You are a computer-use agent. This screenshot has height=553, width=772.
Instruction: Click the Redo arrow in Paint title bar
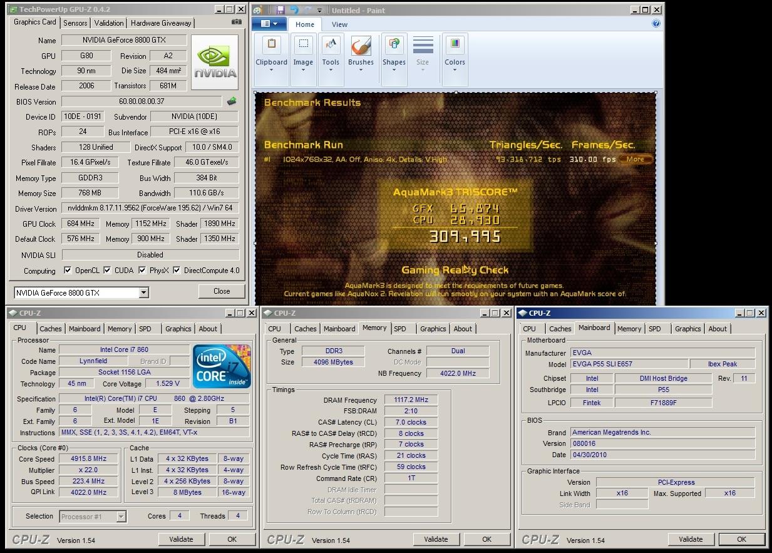[307, 10]
